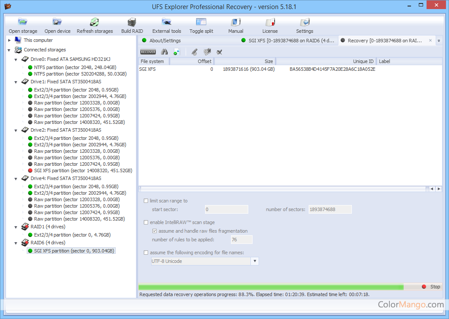Viewport: 449px width, 319px height.
Task: Enable IntelliRAW scan stage checkbox
Action: click(x=146, y=222)
